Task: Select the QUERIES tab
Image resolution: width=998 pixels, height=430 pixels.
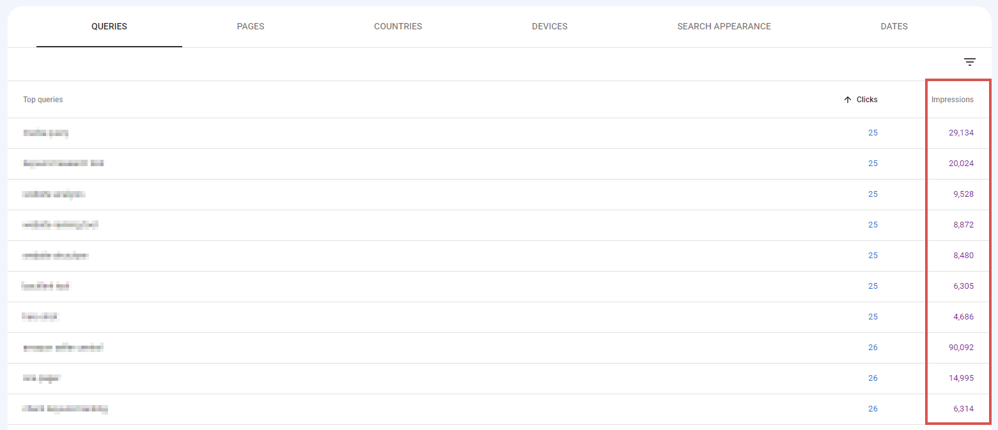Action: 109,26
